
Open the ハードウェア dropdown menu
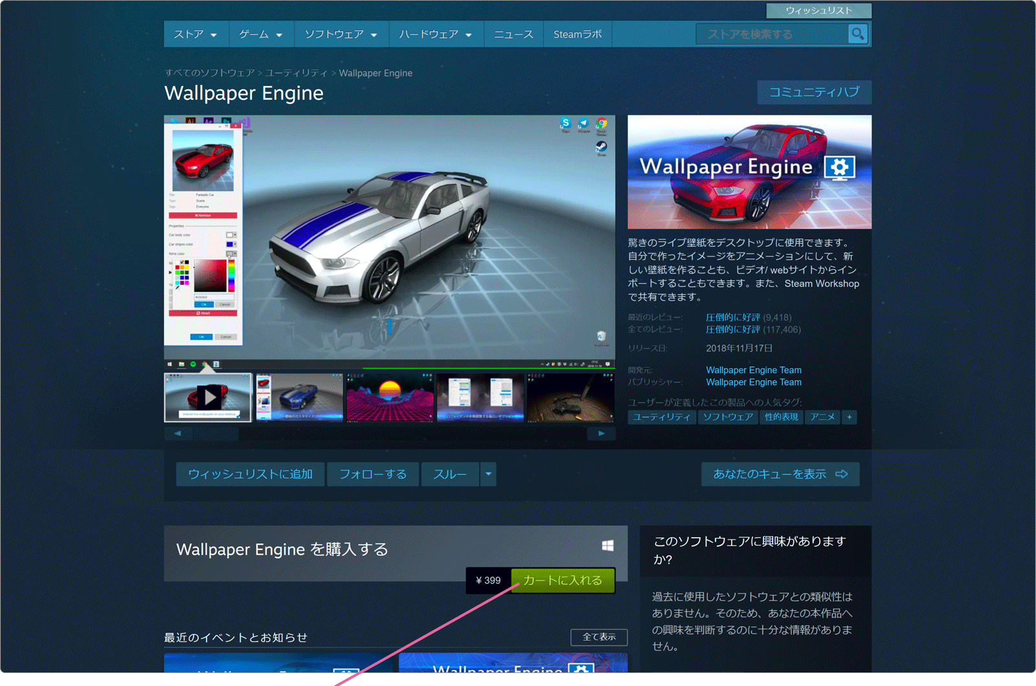point(436,34)
